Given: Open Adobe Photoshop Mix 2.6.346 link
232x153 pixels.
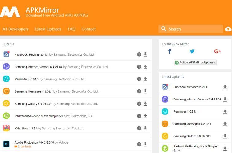Looking at the screenshot, I should pos(34,142).
